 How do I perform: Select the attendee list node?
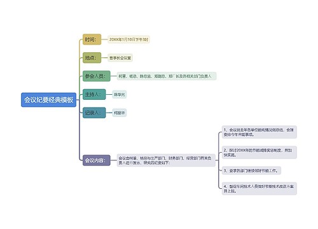pos(167,76)
